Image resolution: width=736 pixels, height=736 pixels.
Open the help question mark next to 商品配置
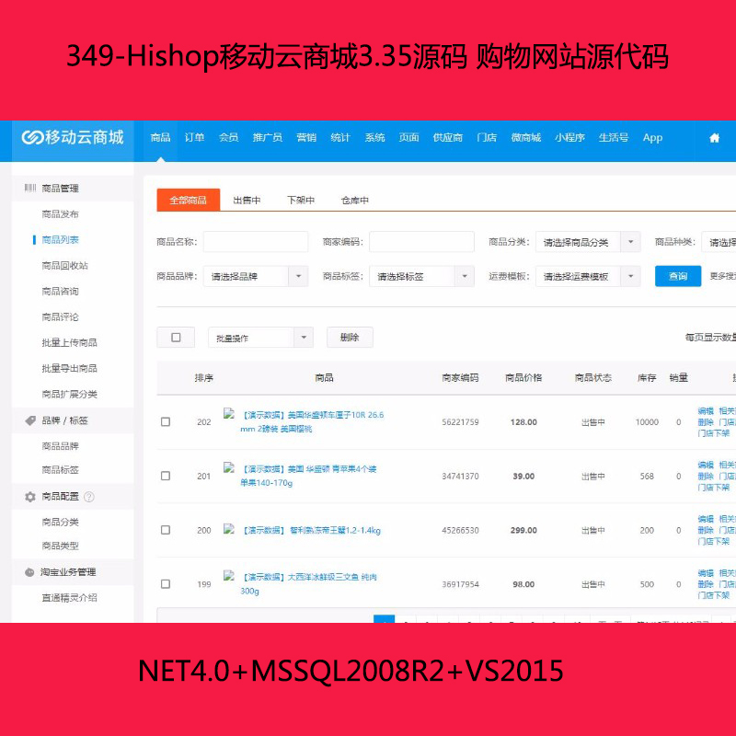coord(88,497)
